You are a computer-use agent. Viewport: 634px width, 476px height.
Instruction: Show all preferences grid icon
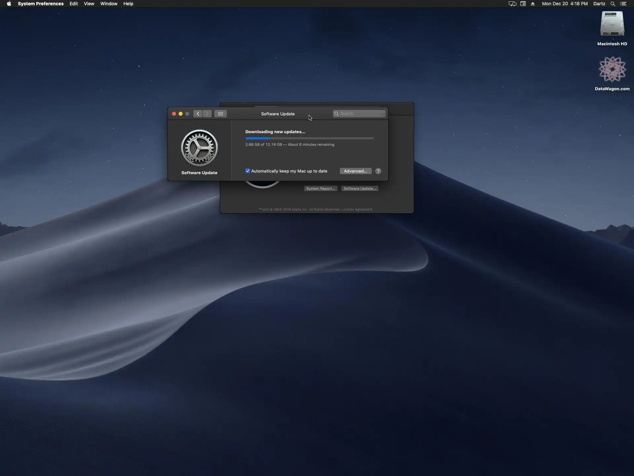pyautogui.click(x=220, y=114)
